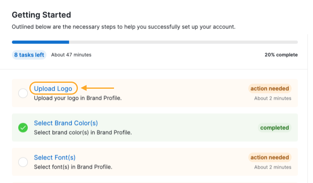Check the empty circle beside Select Font(s)
The width and height of the screenshot is (313, 183).
click(23, 162)
